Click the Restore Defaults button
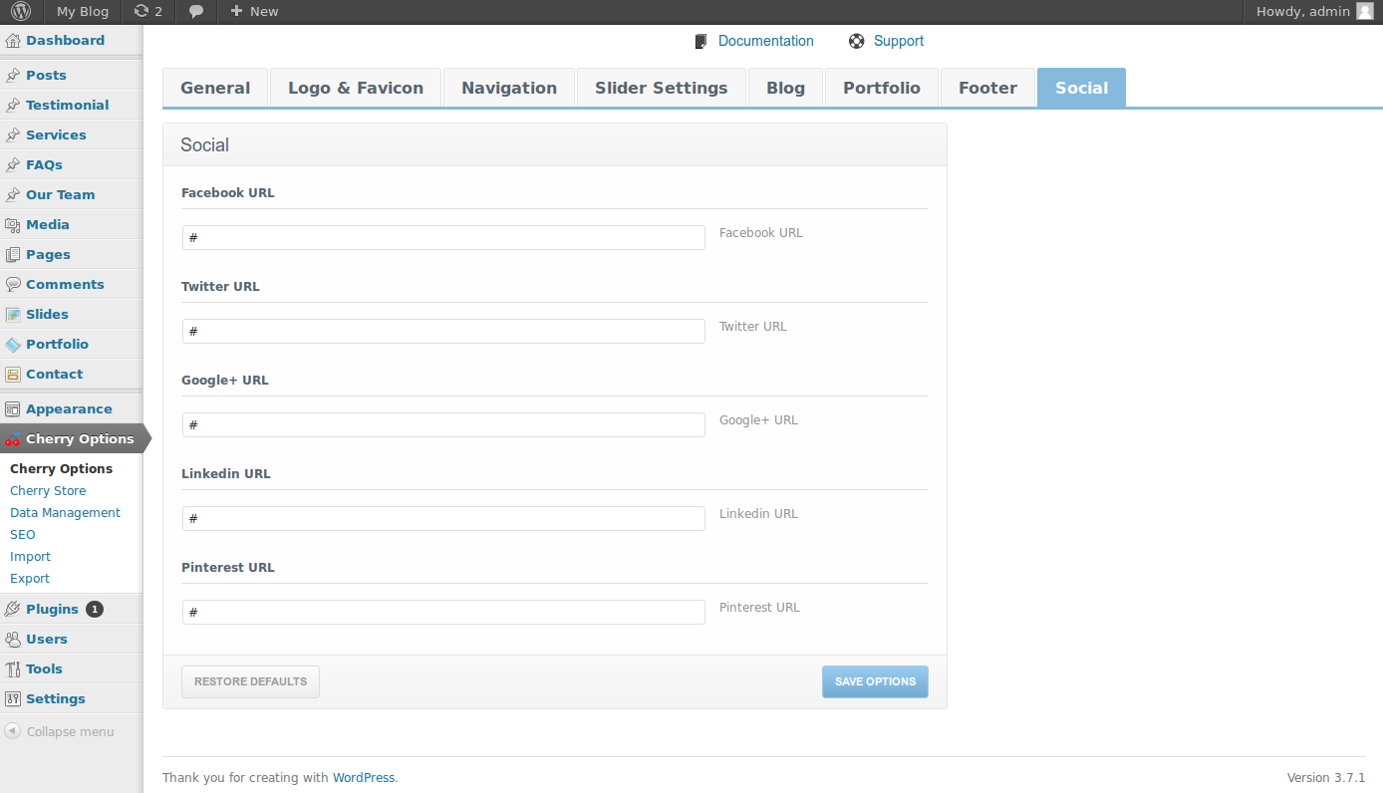This screenshot has width=1383, height=793. [250, 681]
